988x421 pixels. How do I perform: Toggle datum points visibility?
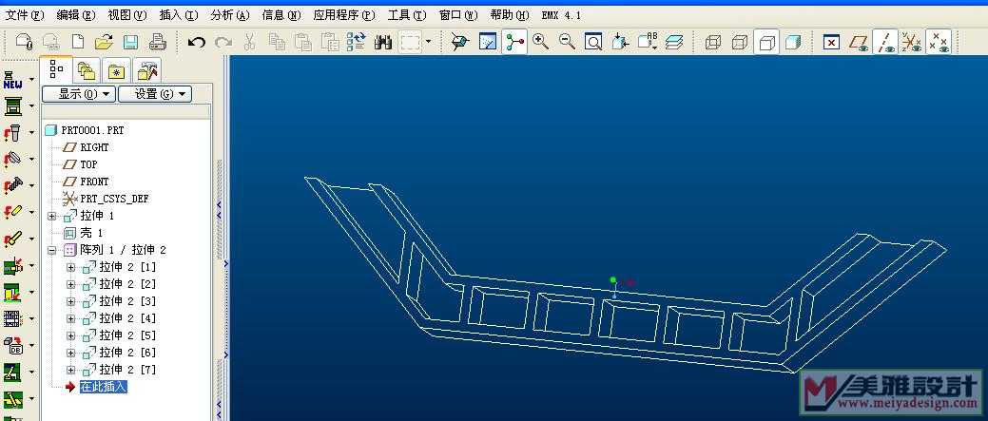pyautogui.click(x=939, y=42)
